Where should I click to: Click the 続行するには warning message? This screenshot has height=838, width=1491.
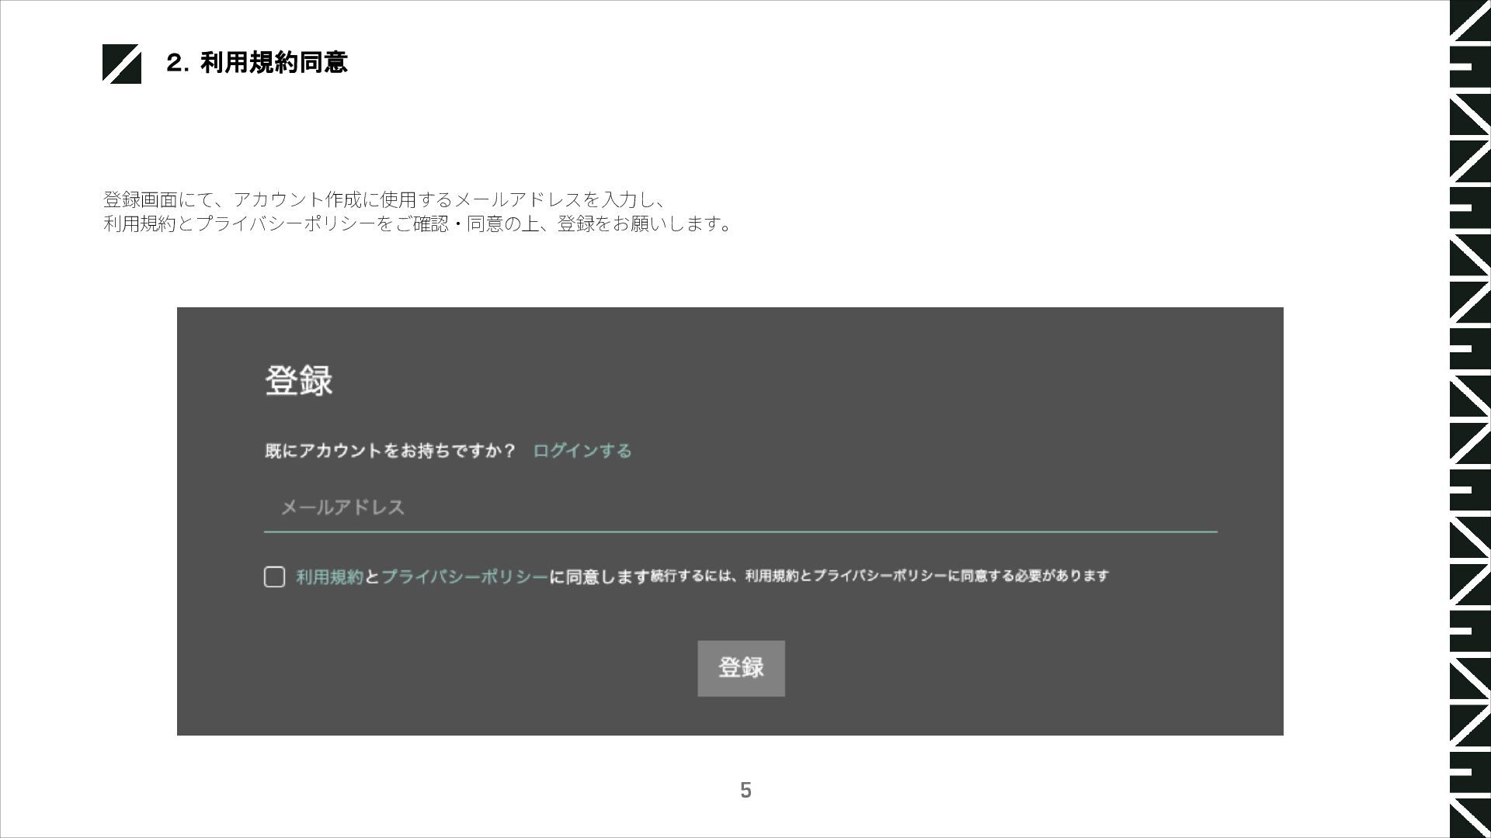click(x=879, y=576)
